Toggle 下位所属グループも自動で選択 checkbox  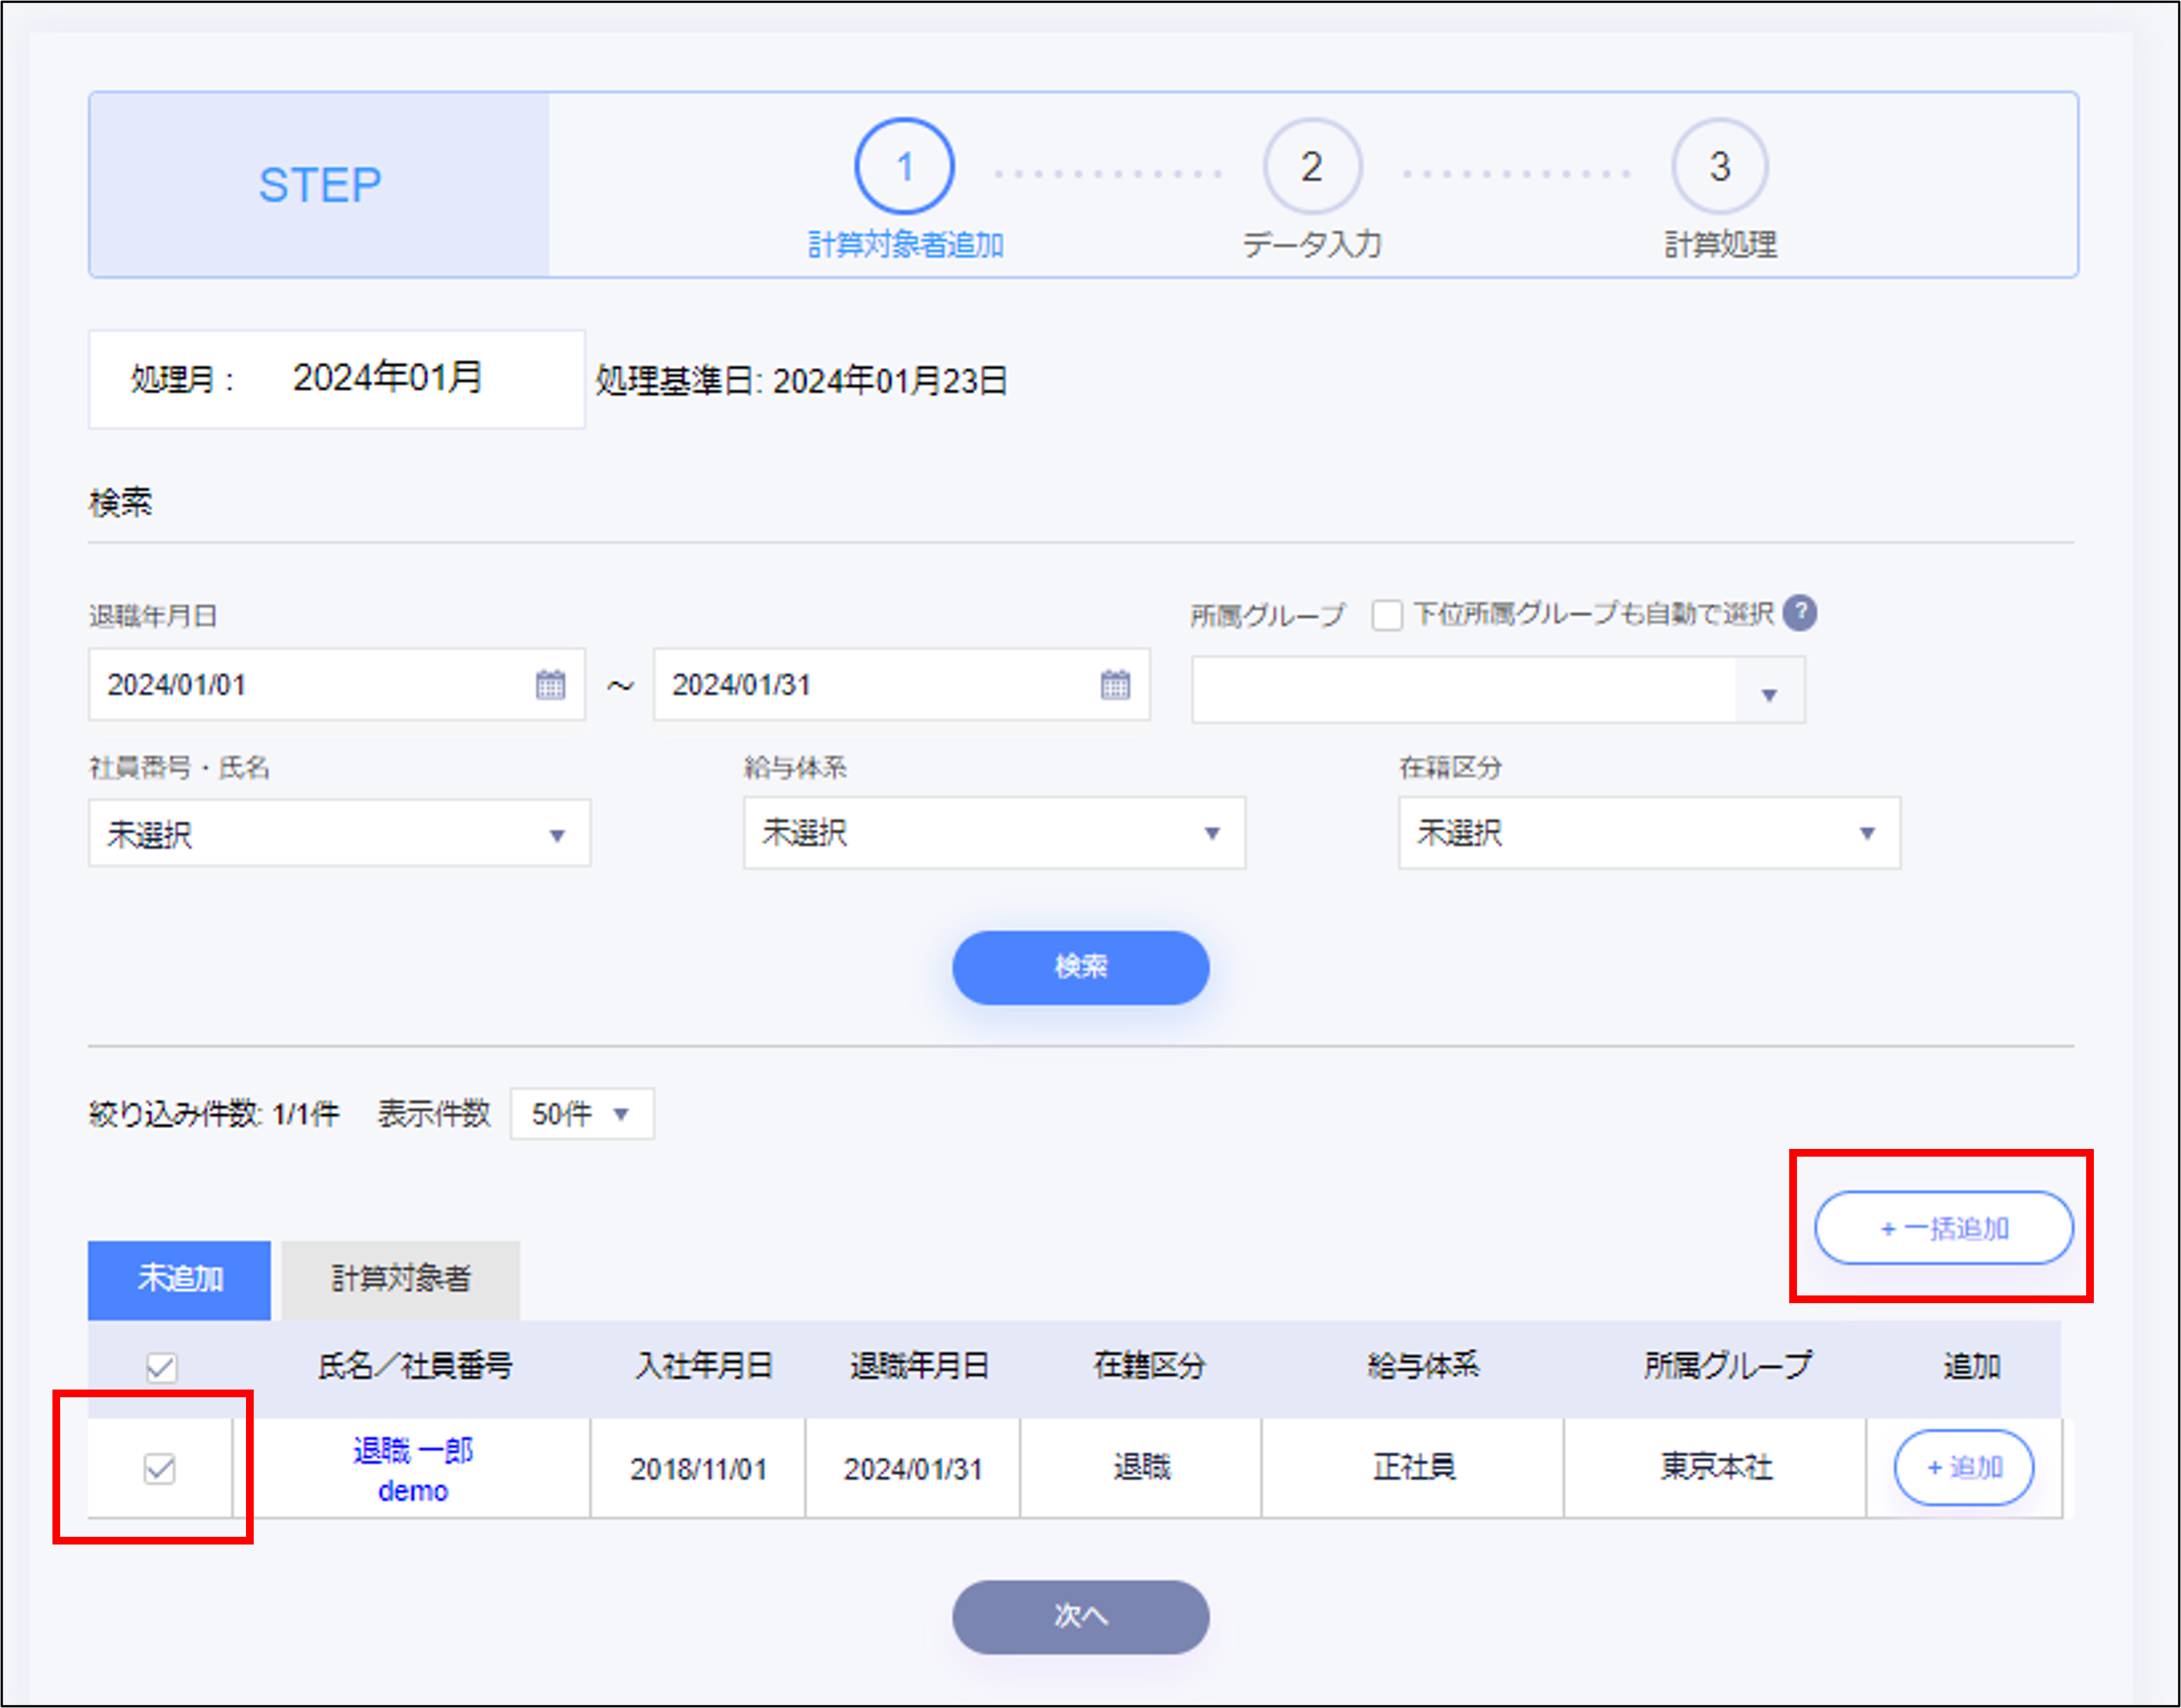click(x=1387, y=614)
